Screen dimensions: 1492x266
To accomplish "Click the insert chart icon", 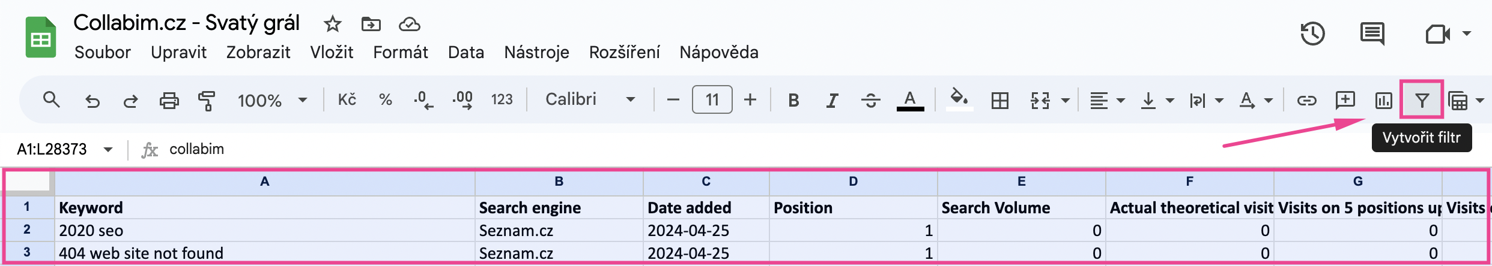I will (x=1383, y=100).
